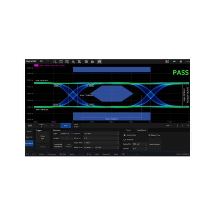The height and width of the screenshot is (215, 215).
Task: Click the undo arrow in the top toolbar
Action: click(x=42, y=61)
